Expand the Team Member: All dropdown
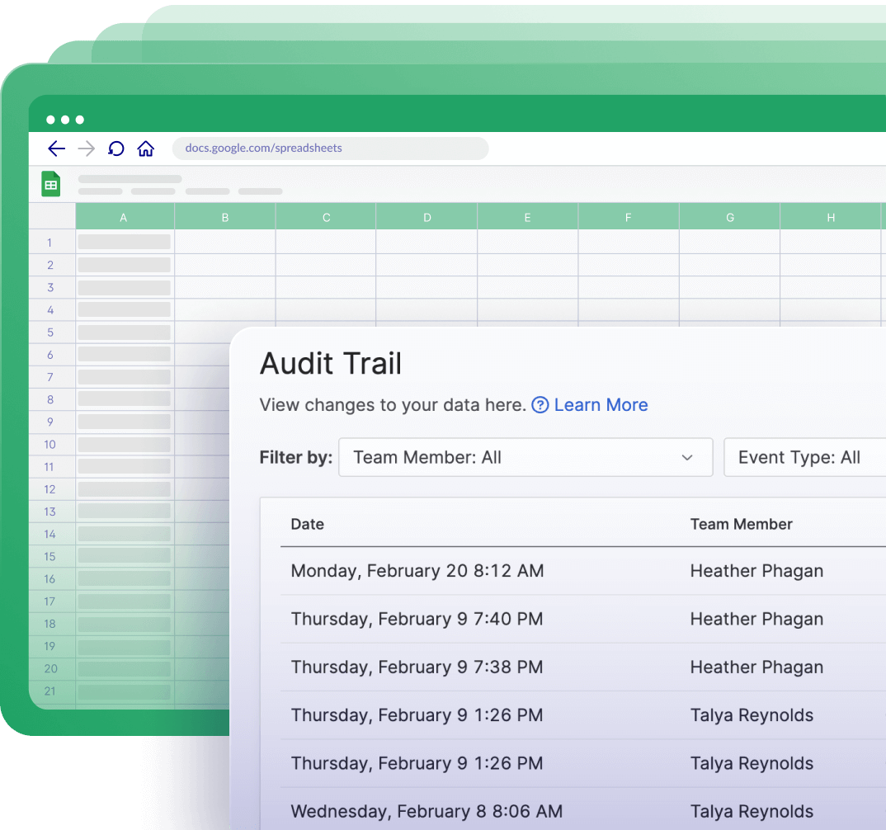Screen dimensions: 886x830 click(525, 457)
